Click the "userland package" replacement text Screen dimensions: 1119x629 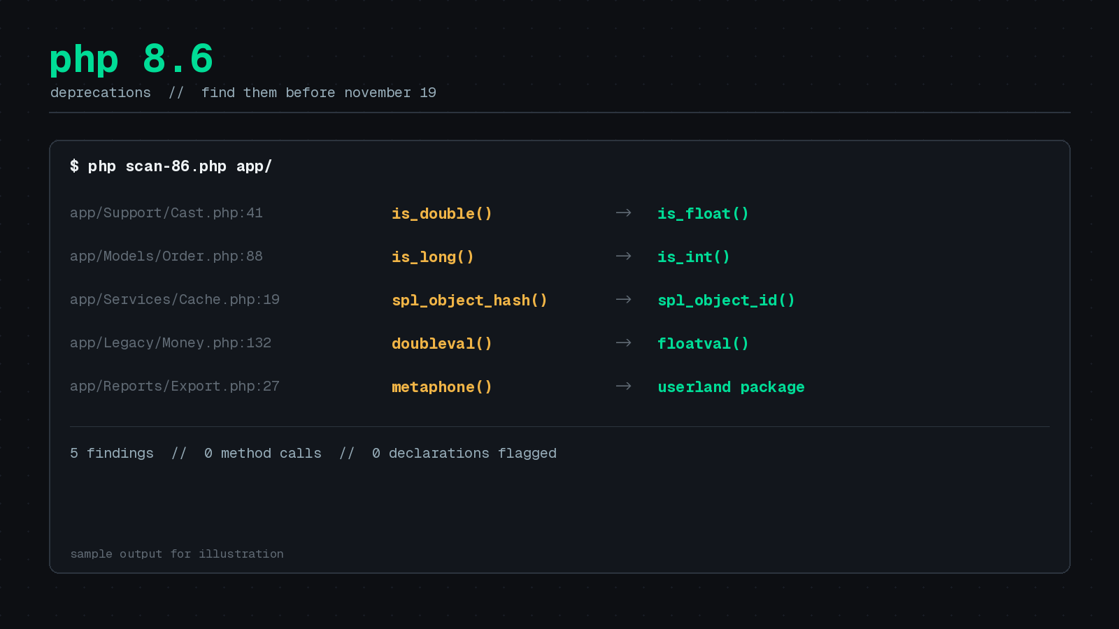(x=731, y=387)
